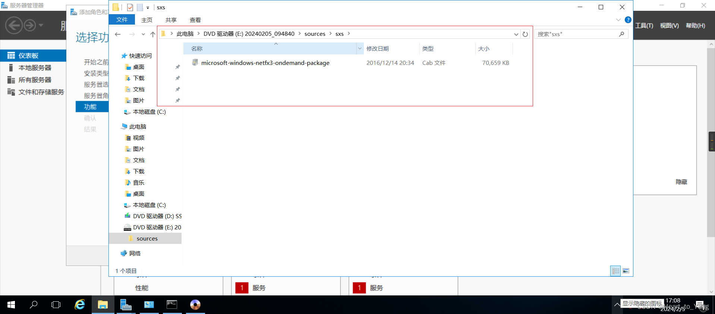Open 仪表板 in Server Manager sidebar
715x314 pixels.
(x=33, y=56)
